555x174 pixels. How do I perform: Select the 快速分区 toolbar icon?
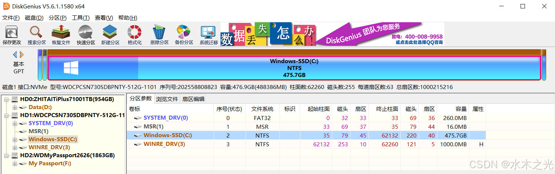[85, 32]
